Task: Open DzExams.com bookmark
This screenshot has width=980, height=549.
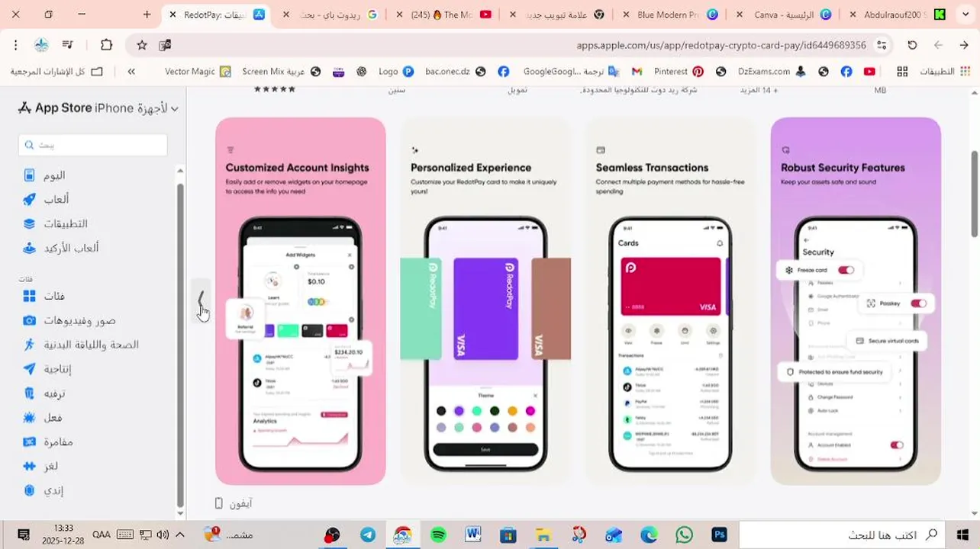Action: click(x=772, y=72)
